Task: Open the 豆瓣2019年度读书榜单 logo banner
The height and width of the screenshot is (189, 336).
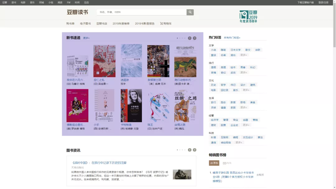Action: (x=248, y=16)
